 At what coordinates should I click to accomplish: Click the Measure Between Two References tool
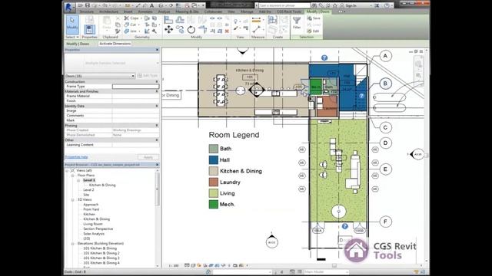point(257,30)
